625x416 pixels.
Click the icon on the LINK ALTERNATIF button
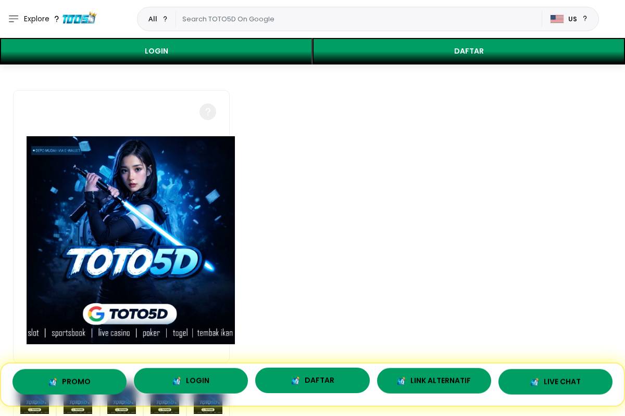(402, 381)
